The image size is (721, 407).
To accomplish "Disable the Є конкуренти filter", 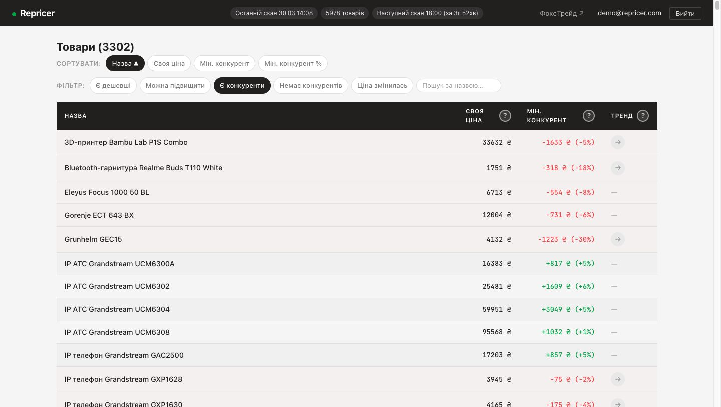I will pyautogui.click(x=242, y=86).
